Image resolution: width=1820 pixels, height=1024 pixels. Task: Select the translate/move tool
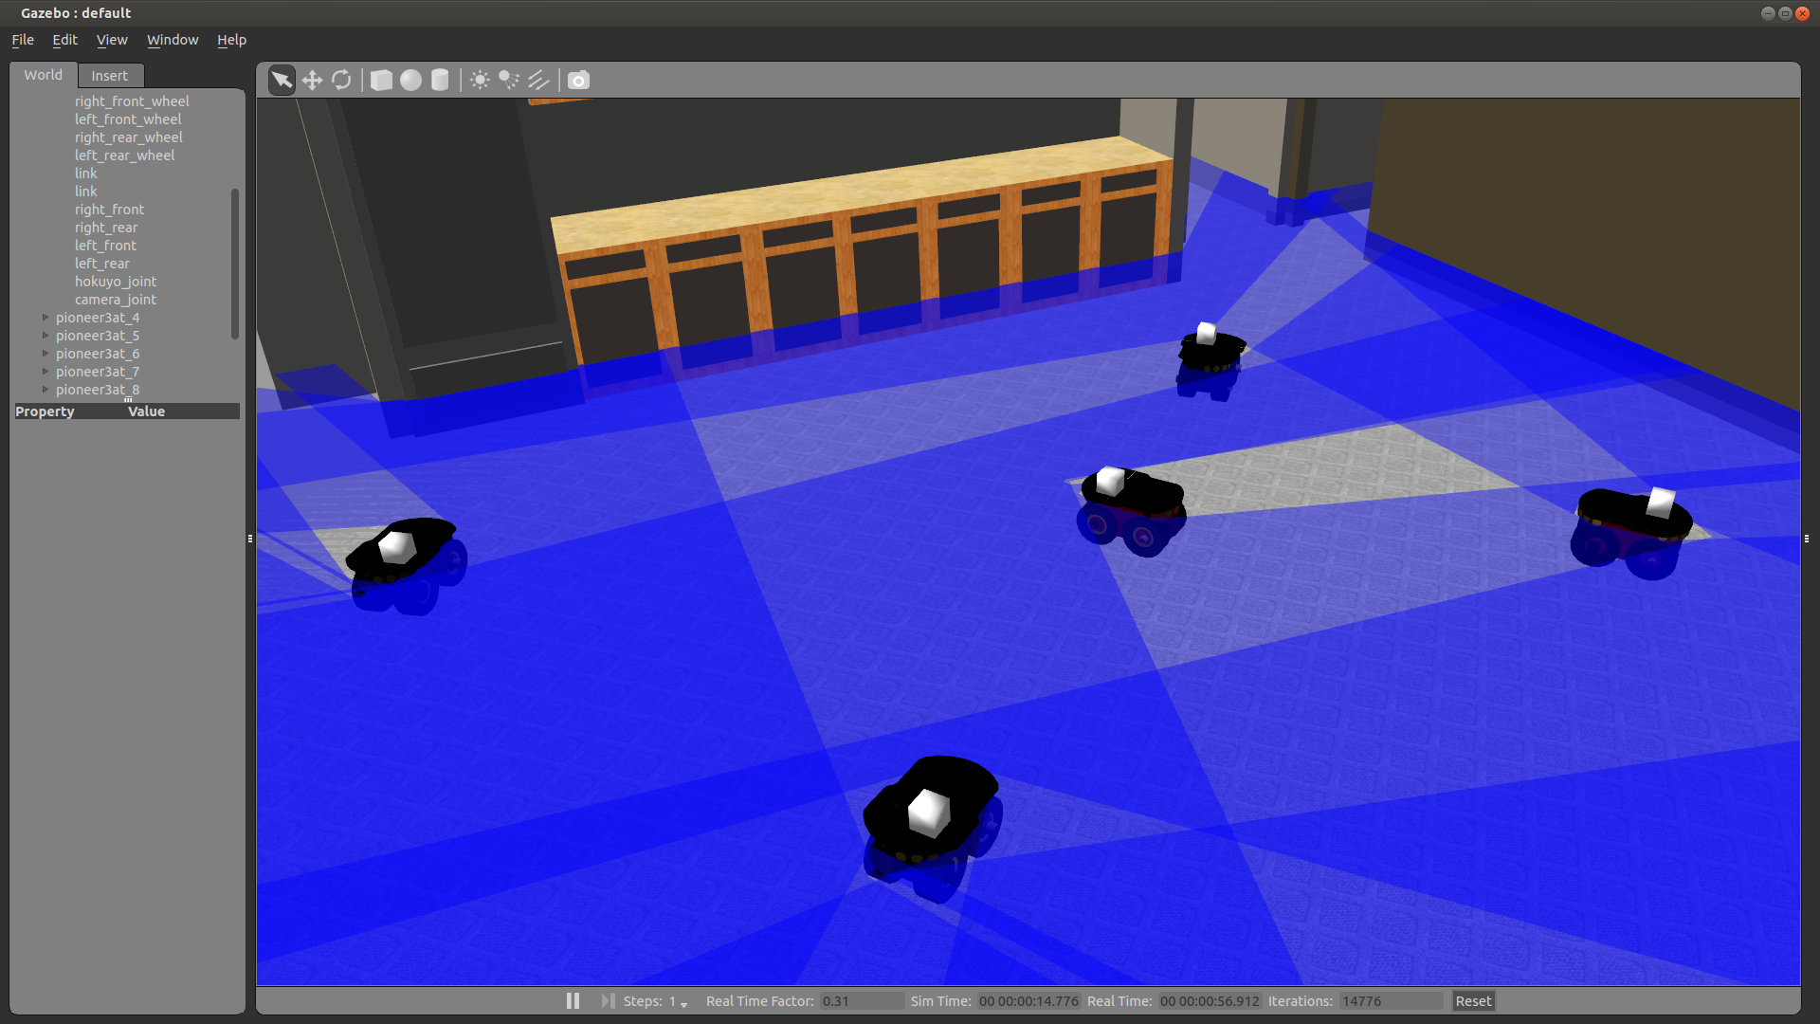pos(311,79)
